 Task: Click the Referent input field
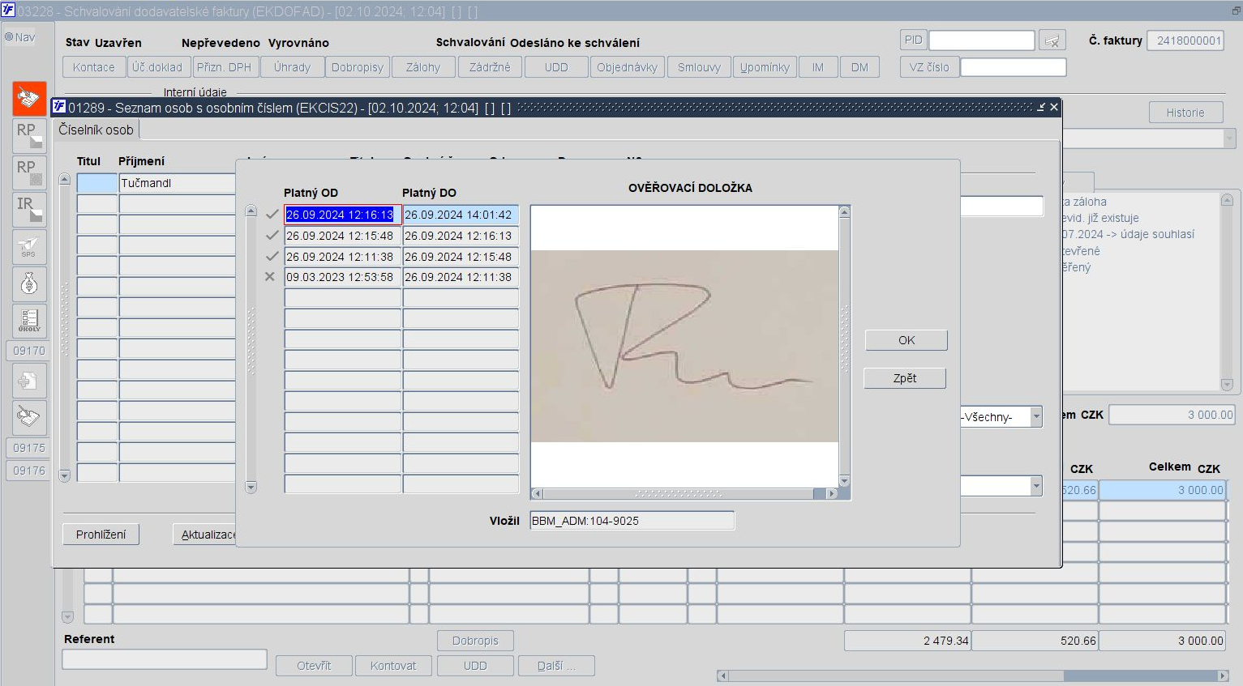(x=165, y=659)
